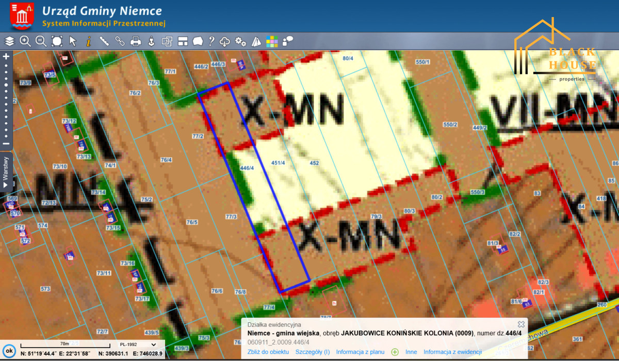The width and height of the screenshot is (619, 361).
Task: Activate the orange info identify tool
Action: (88, 41)
